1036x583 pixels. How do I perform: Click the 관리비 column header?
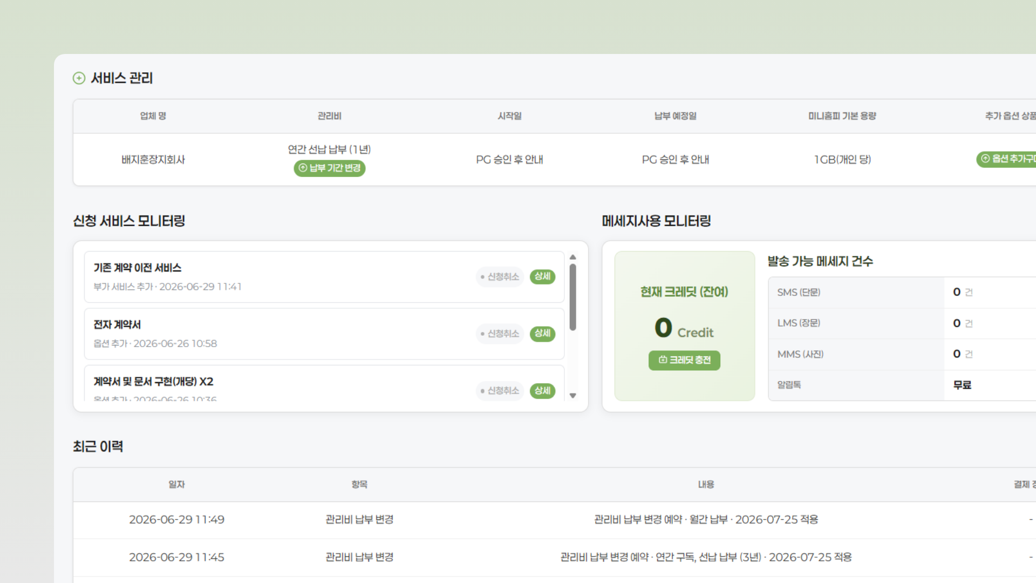pyautogui.click(x=329, y=116)
